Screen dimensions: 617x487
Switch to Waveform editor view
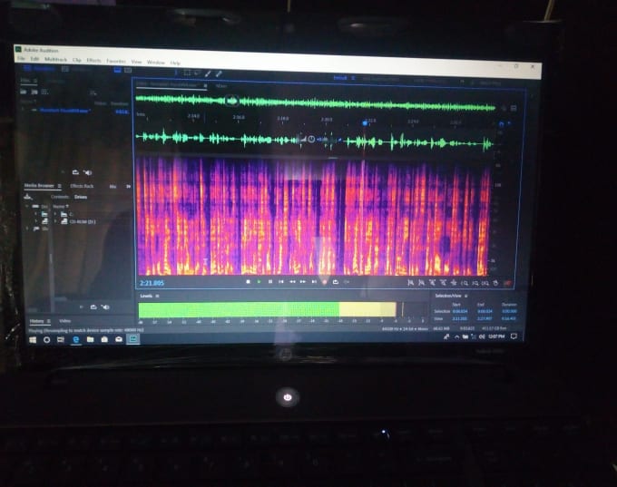click(x=39, y=68)
